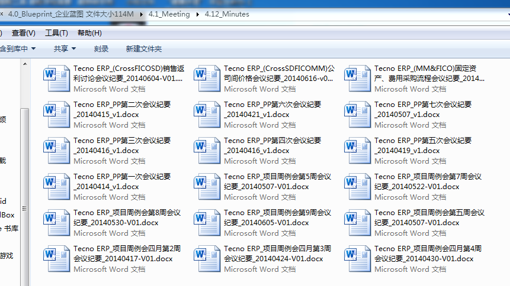Viewport: 510px width, 286px height.
Task: Click Word icon for MM&FICO固定资产 document
Action: (357, 79)
